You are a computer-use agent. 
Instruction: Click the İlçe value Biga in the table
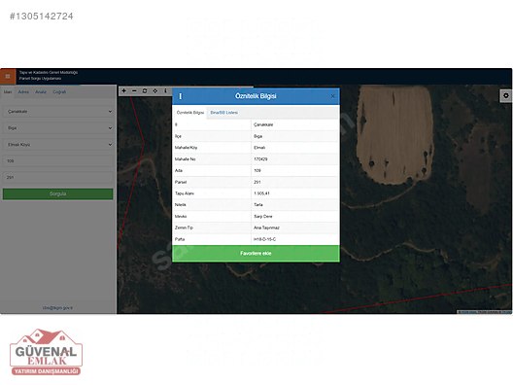[257, 136]
